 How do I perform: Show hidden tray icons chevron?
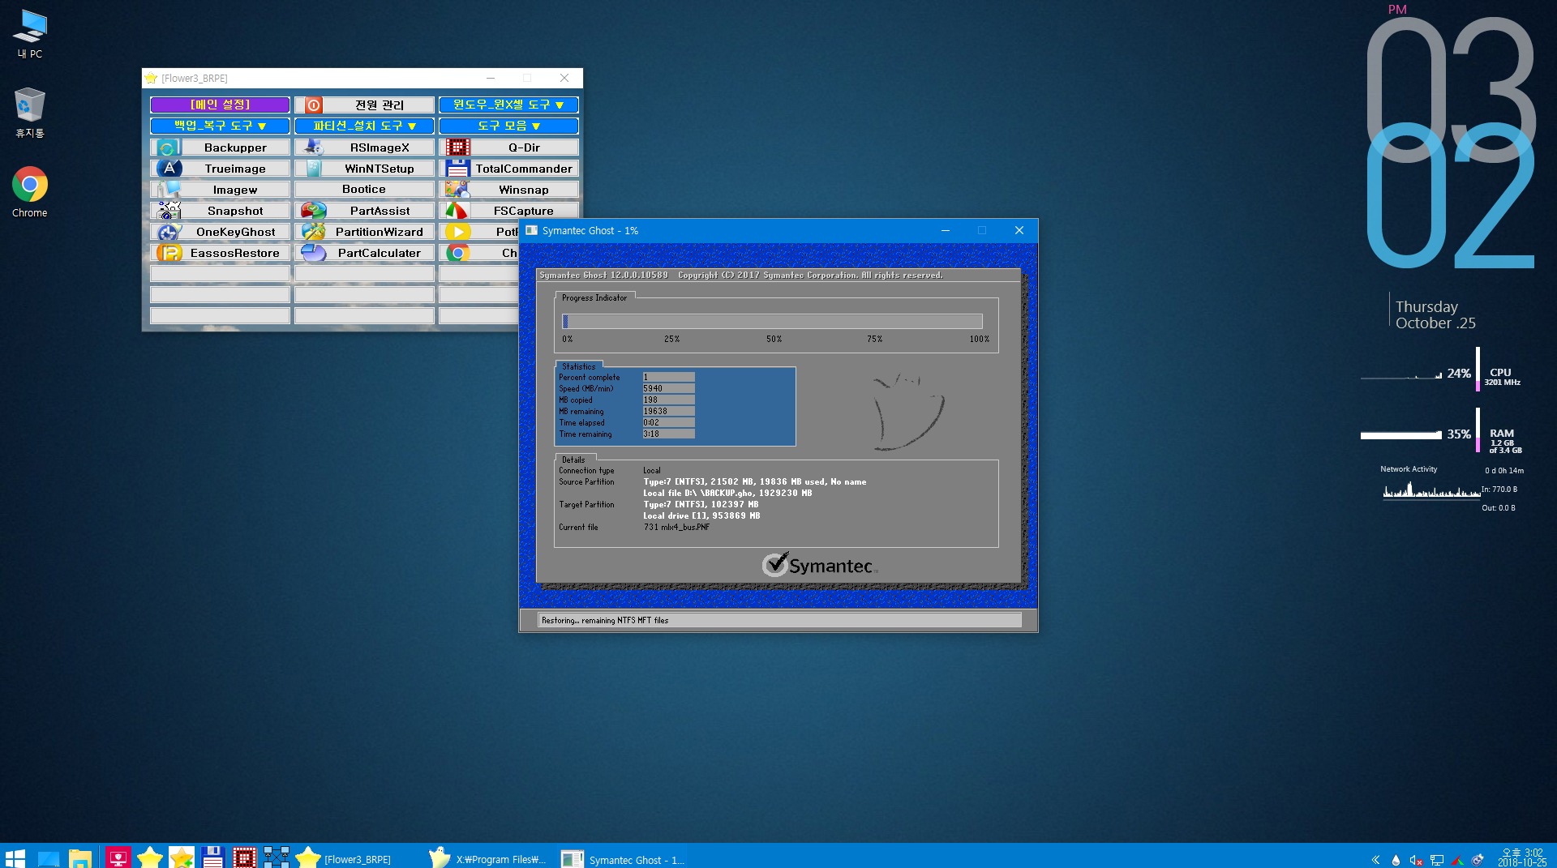1375,860
